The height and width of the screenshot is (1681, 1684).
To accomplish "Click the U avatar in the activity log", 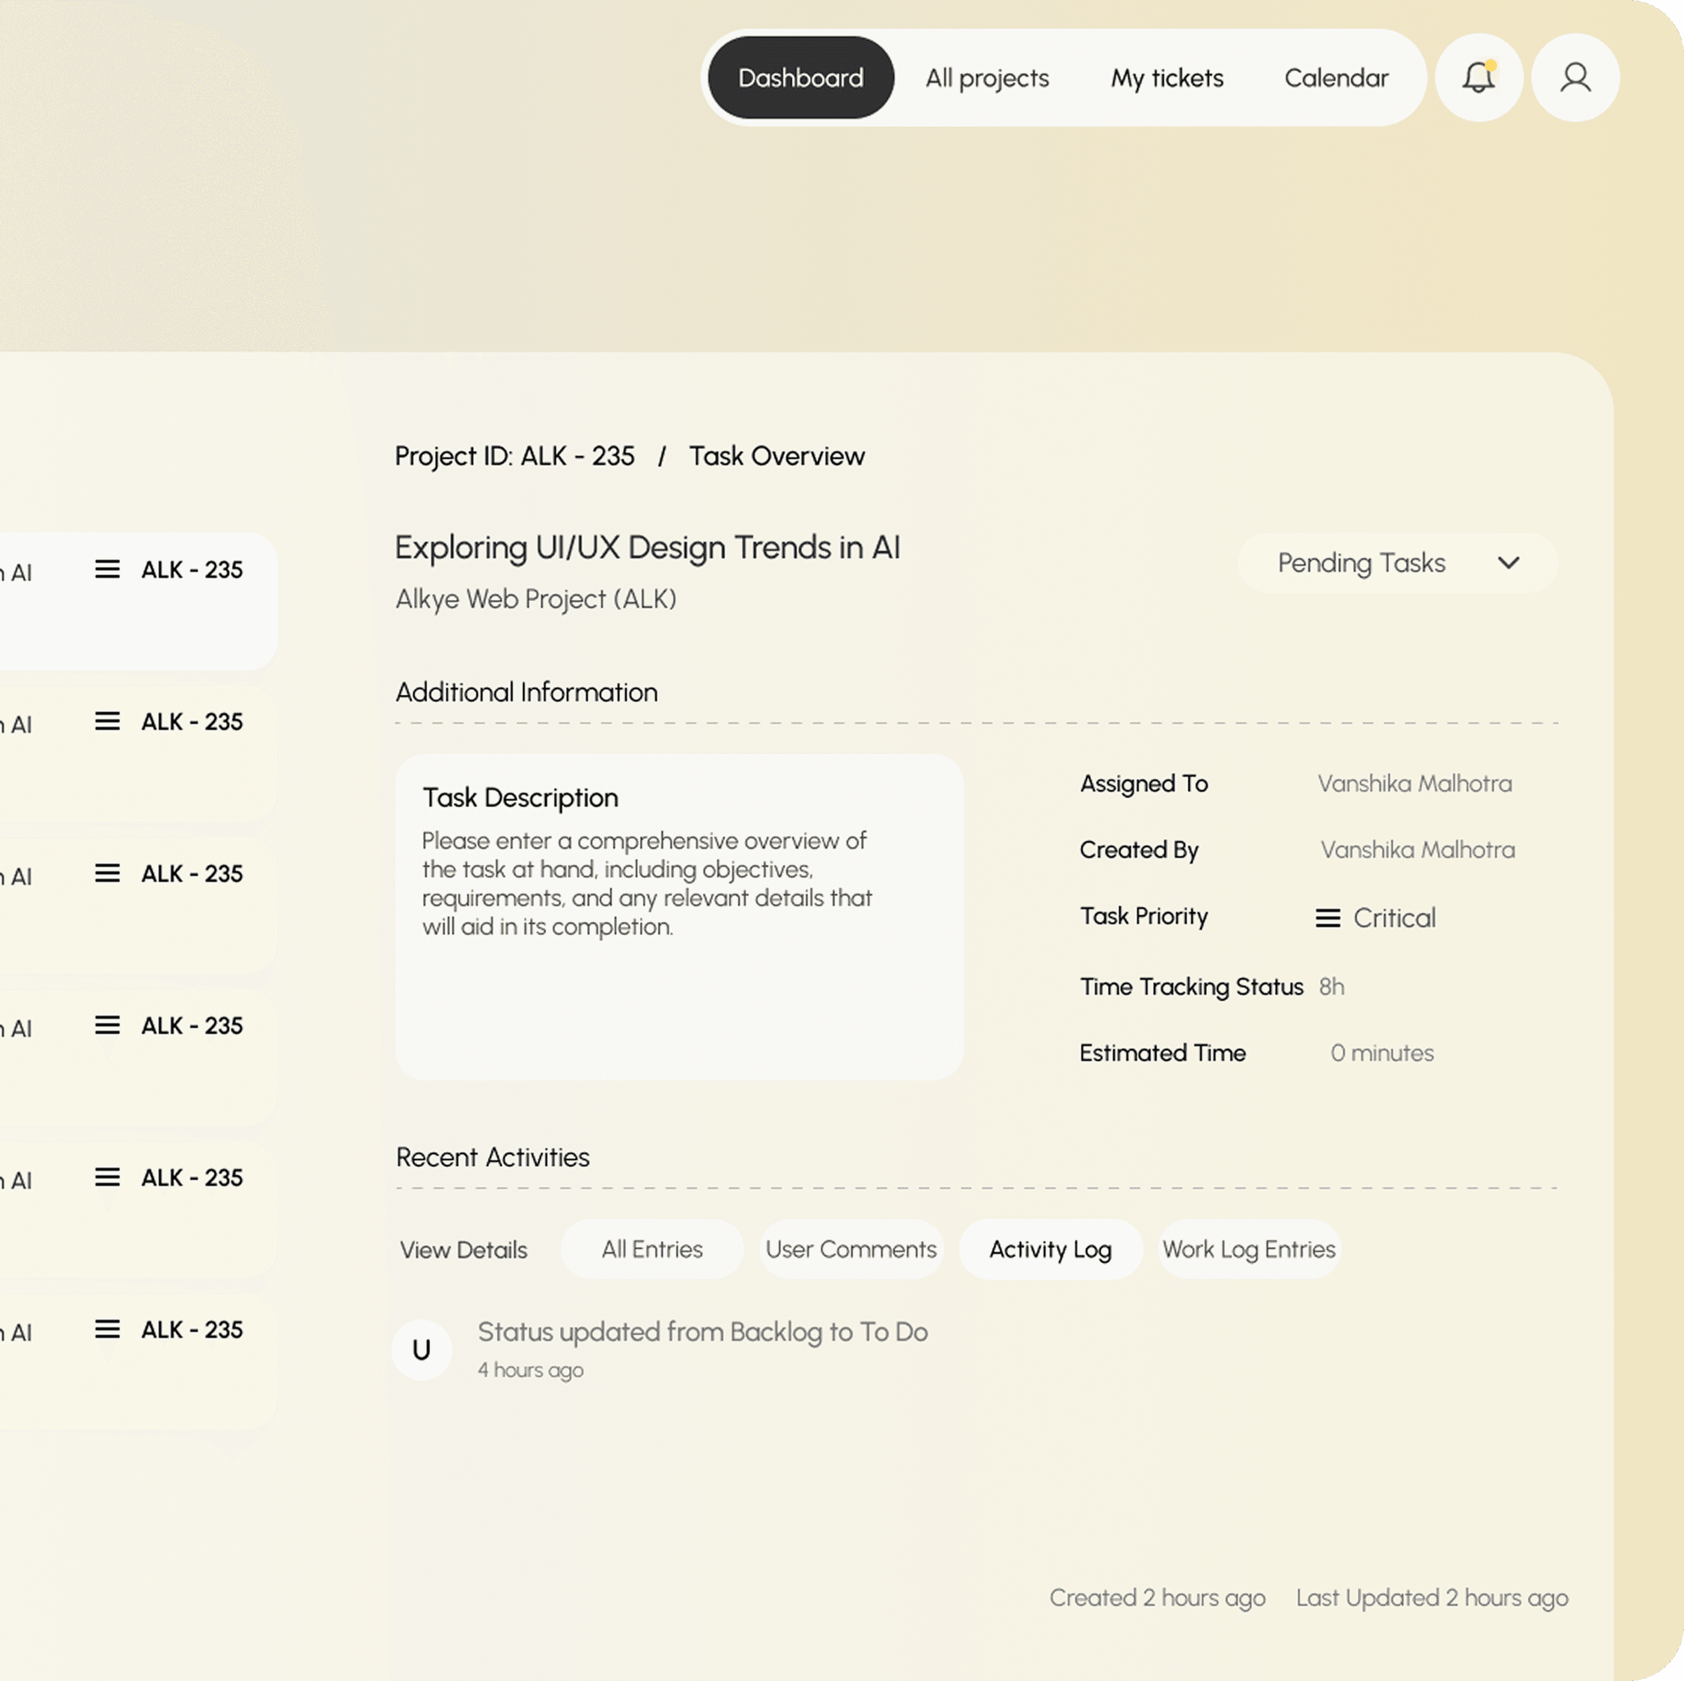I will (x=422, y=1350).
